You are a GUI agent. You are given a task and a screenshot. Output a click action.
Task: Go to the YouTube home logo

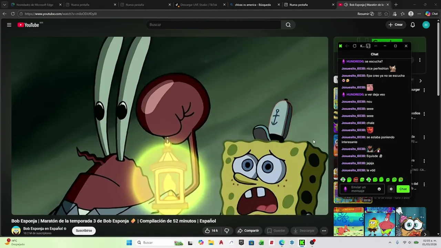28,25
